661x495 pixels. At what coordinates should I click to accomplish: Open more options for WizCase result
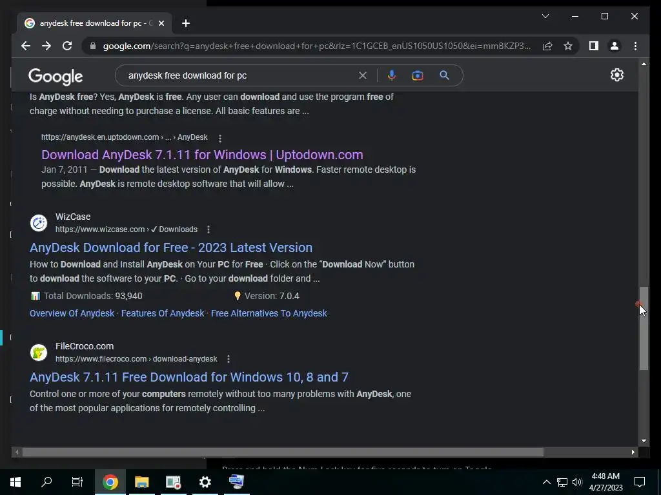coord(208,229)
